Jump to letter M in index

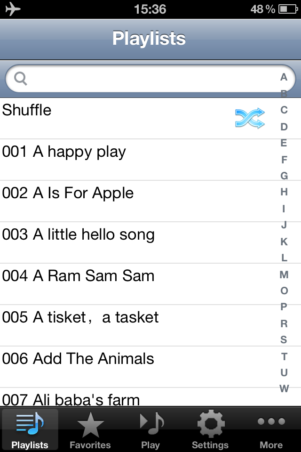pyautogui.click(x=284, y=274)
